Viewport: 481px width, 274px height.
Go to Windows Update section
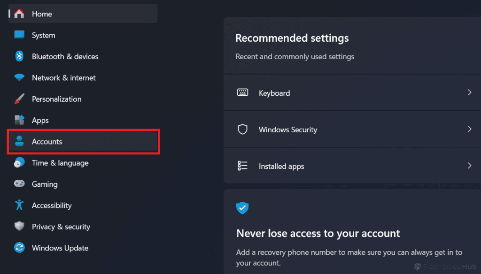tap(60, 248)
